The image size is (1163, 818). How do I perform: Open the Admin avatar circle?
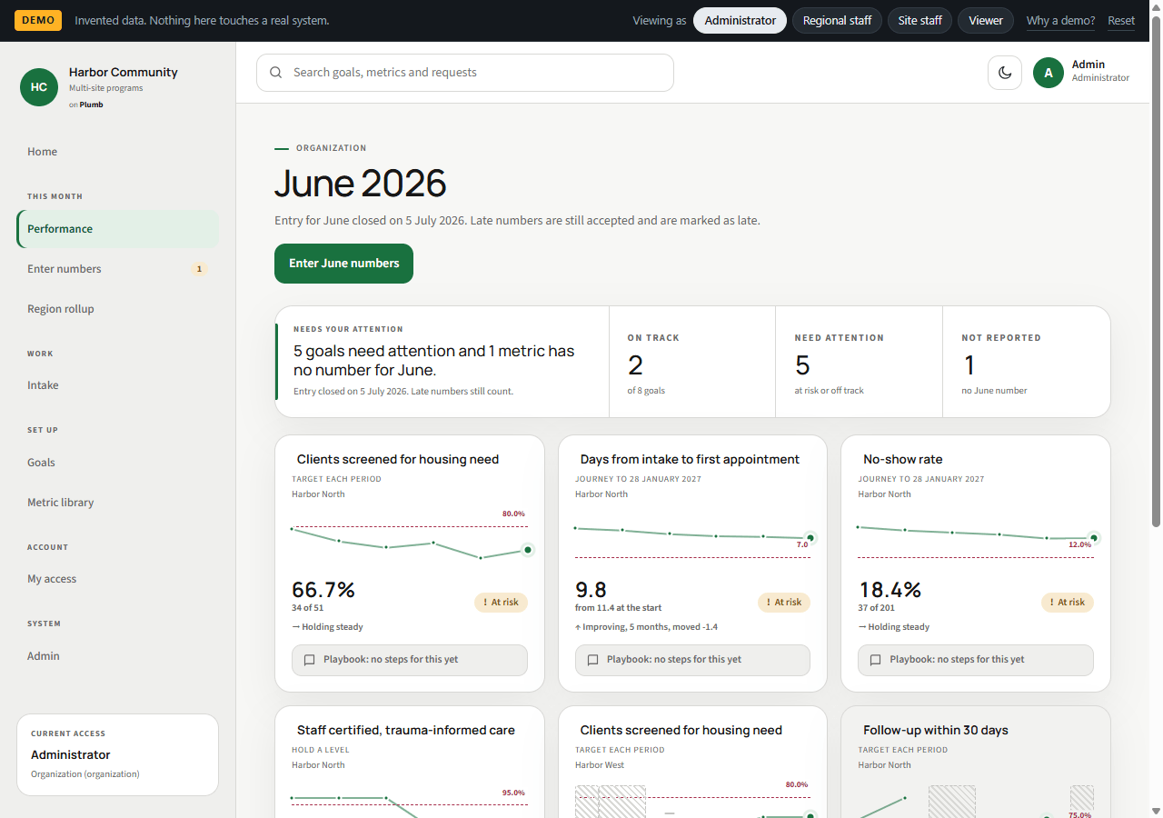coord(1048,73)
